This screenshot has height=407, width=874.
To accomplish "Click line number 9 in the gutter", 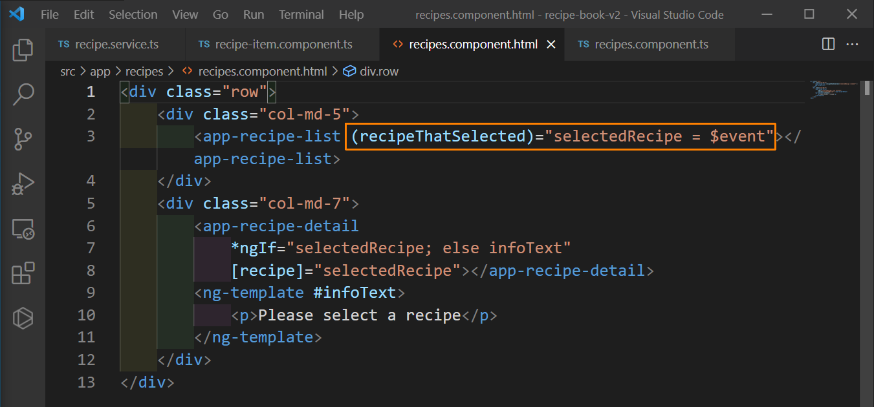I will (x=91, y=293).
